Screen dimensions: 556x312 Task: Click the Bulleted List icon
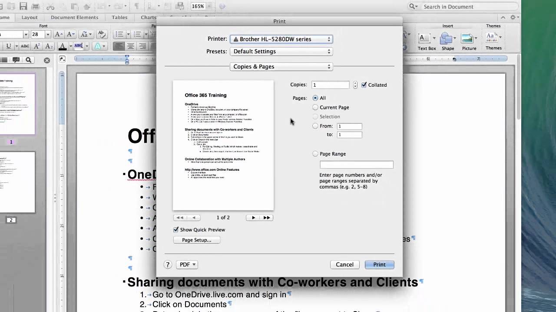tap(119, 34)
